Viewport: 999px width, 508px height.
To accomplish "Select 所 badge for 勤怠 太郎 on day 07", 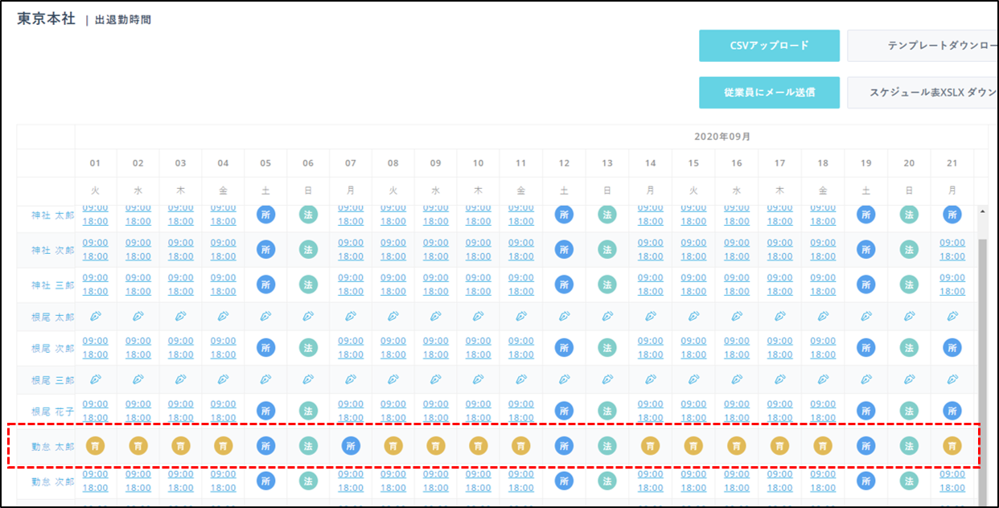I will 351,445.
